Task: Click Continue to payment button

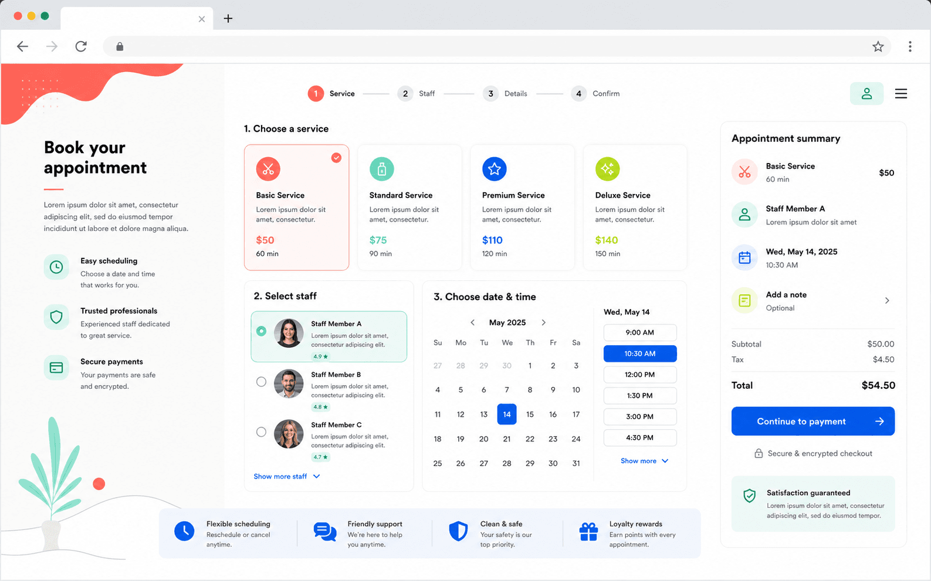Action: tap(813, 421)
